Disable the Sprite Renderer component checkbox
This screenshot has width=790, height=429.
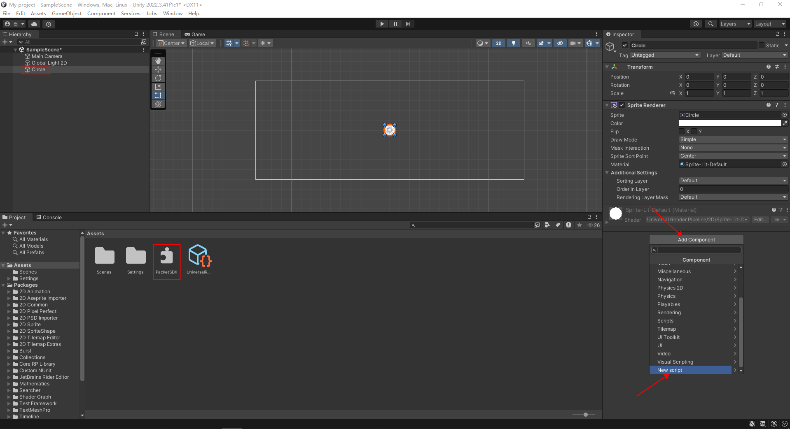pyautogui.click(x=622, y=105)
